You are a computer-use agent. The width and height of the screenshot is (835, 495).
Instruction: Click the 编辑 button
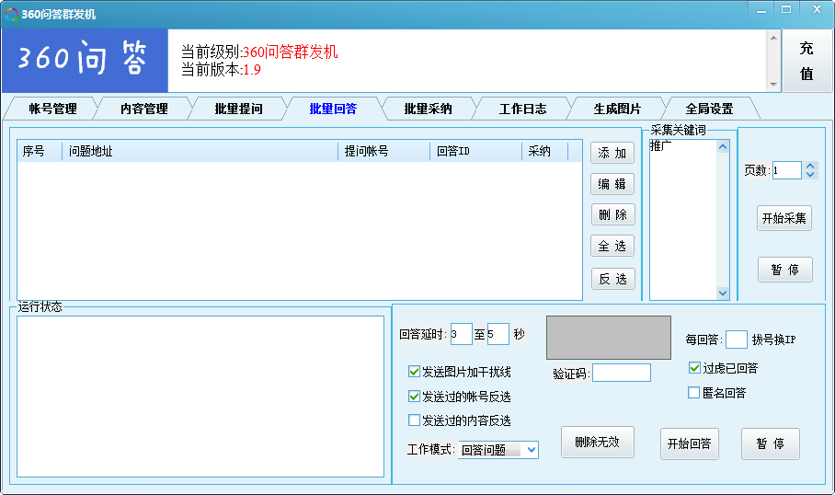[x=612, y=184]
